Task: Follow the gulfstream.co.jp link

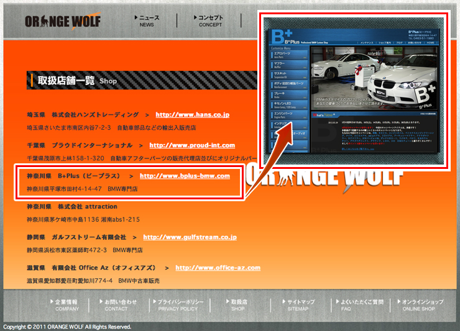Action: coord(190,237)
